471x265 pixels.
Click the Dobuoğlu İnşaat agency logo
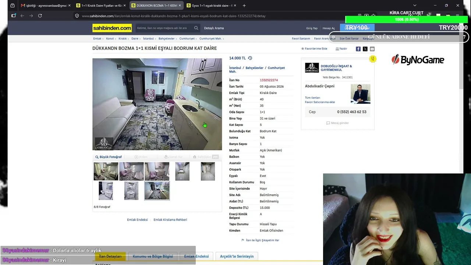point(312,68)
